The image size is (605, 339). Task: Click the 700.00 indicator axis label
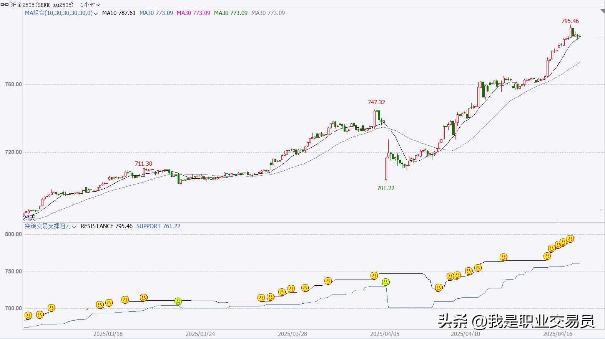coord(13,308)
